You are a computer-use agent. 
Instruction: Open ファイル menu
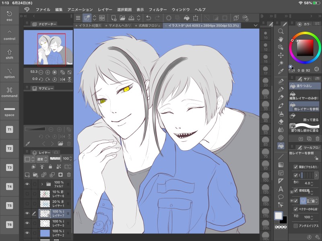pyautogui.click(x=43, y=10)
